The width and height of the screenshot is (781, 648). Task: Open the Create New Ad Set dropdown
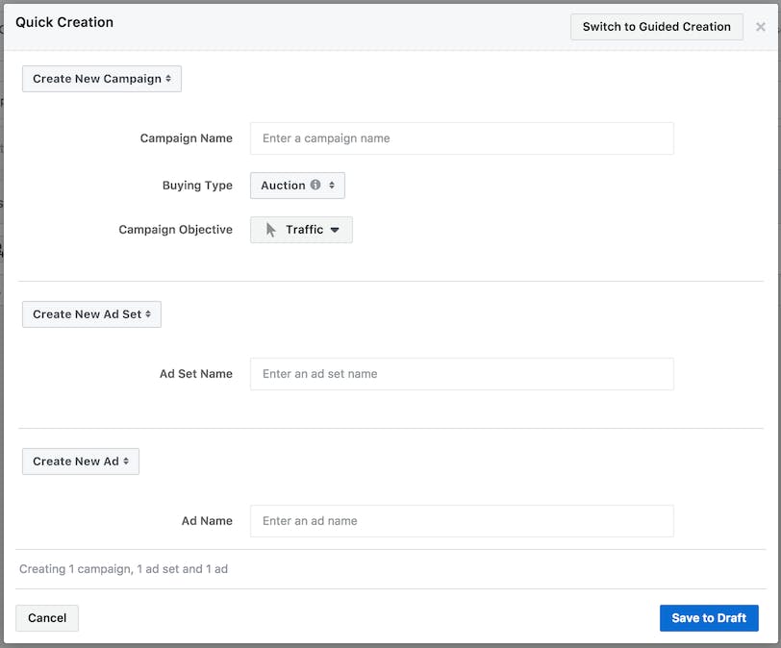[x=91, y=314]
